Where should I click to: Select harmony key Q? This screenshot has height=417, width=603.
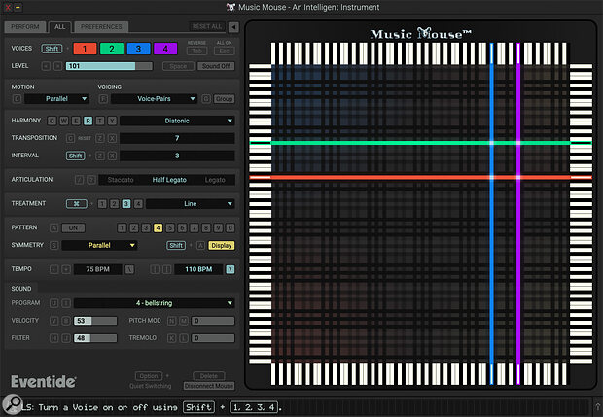tap(52, 121)
